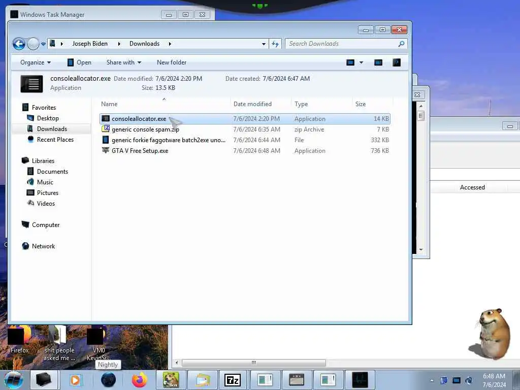Viewport: 520px width, 390px height.
Task: Select consoleallocator.exe in file list
Action: tap(245, 119)
